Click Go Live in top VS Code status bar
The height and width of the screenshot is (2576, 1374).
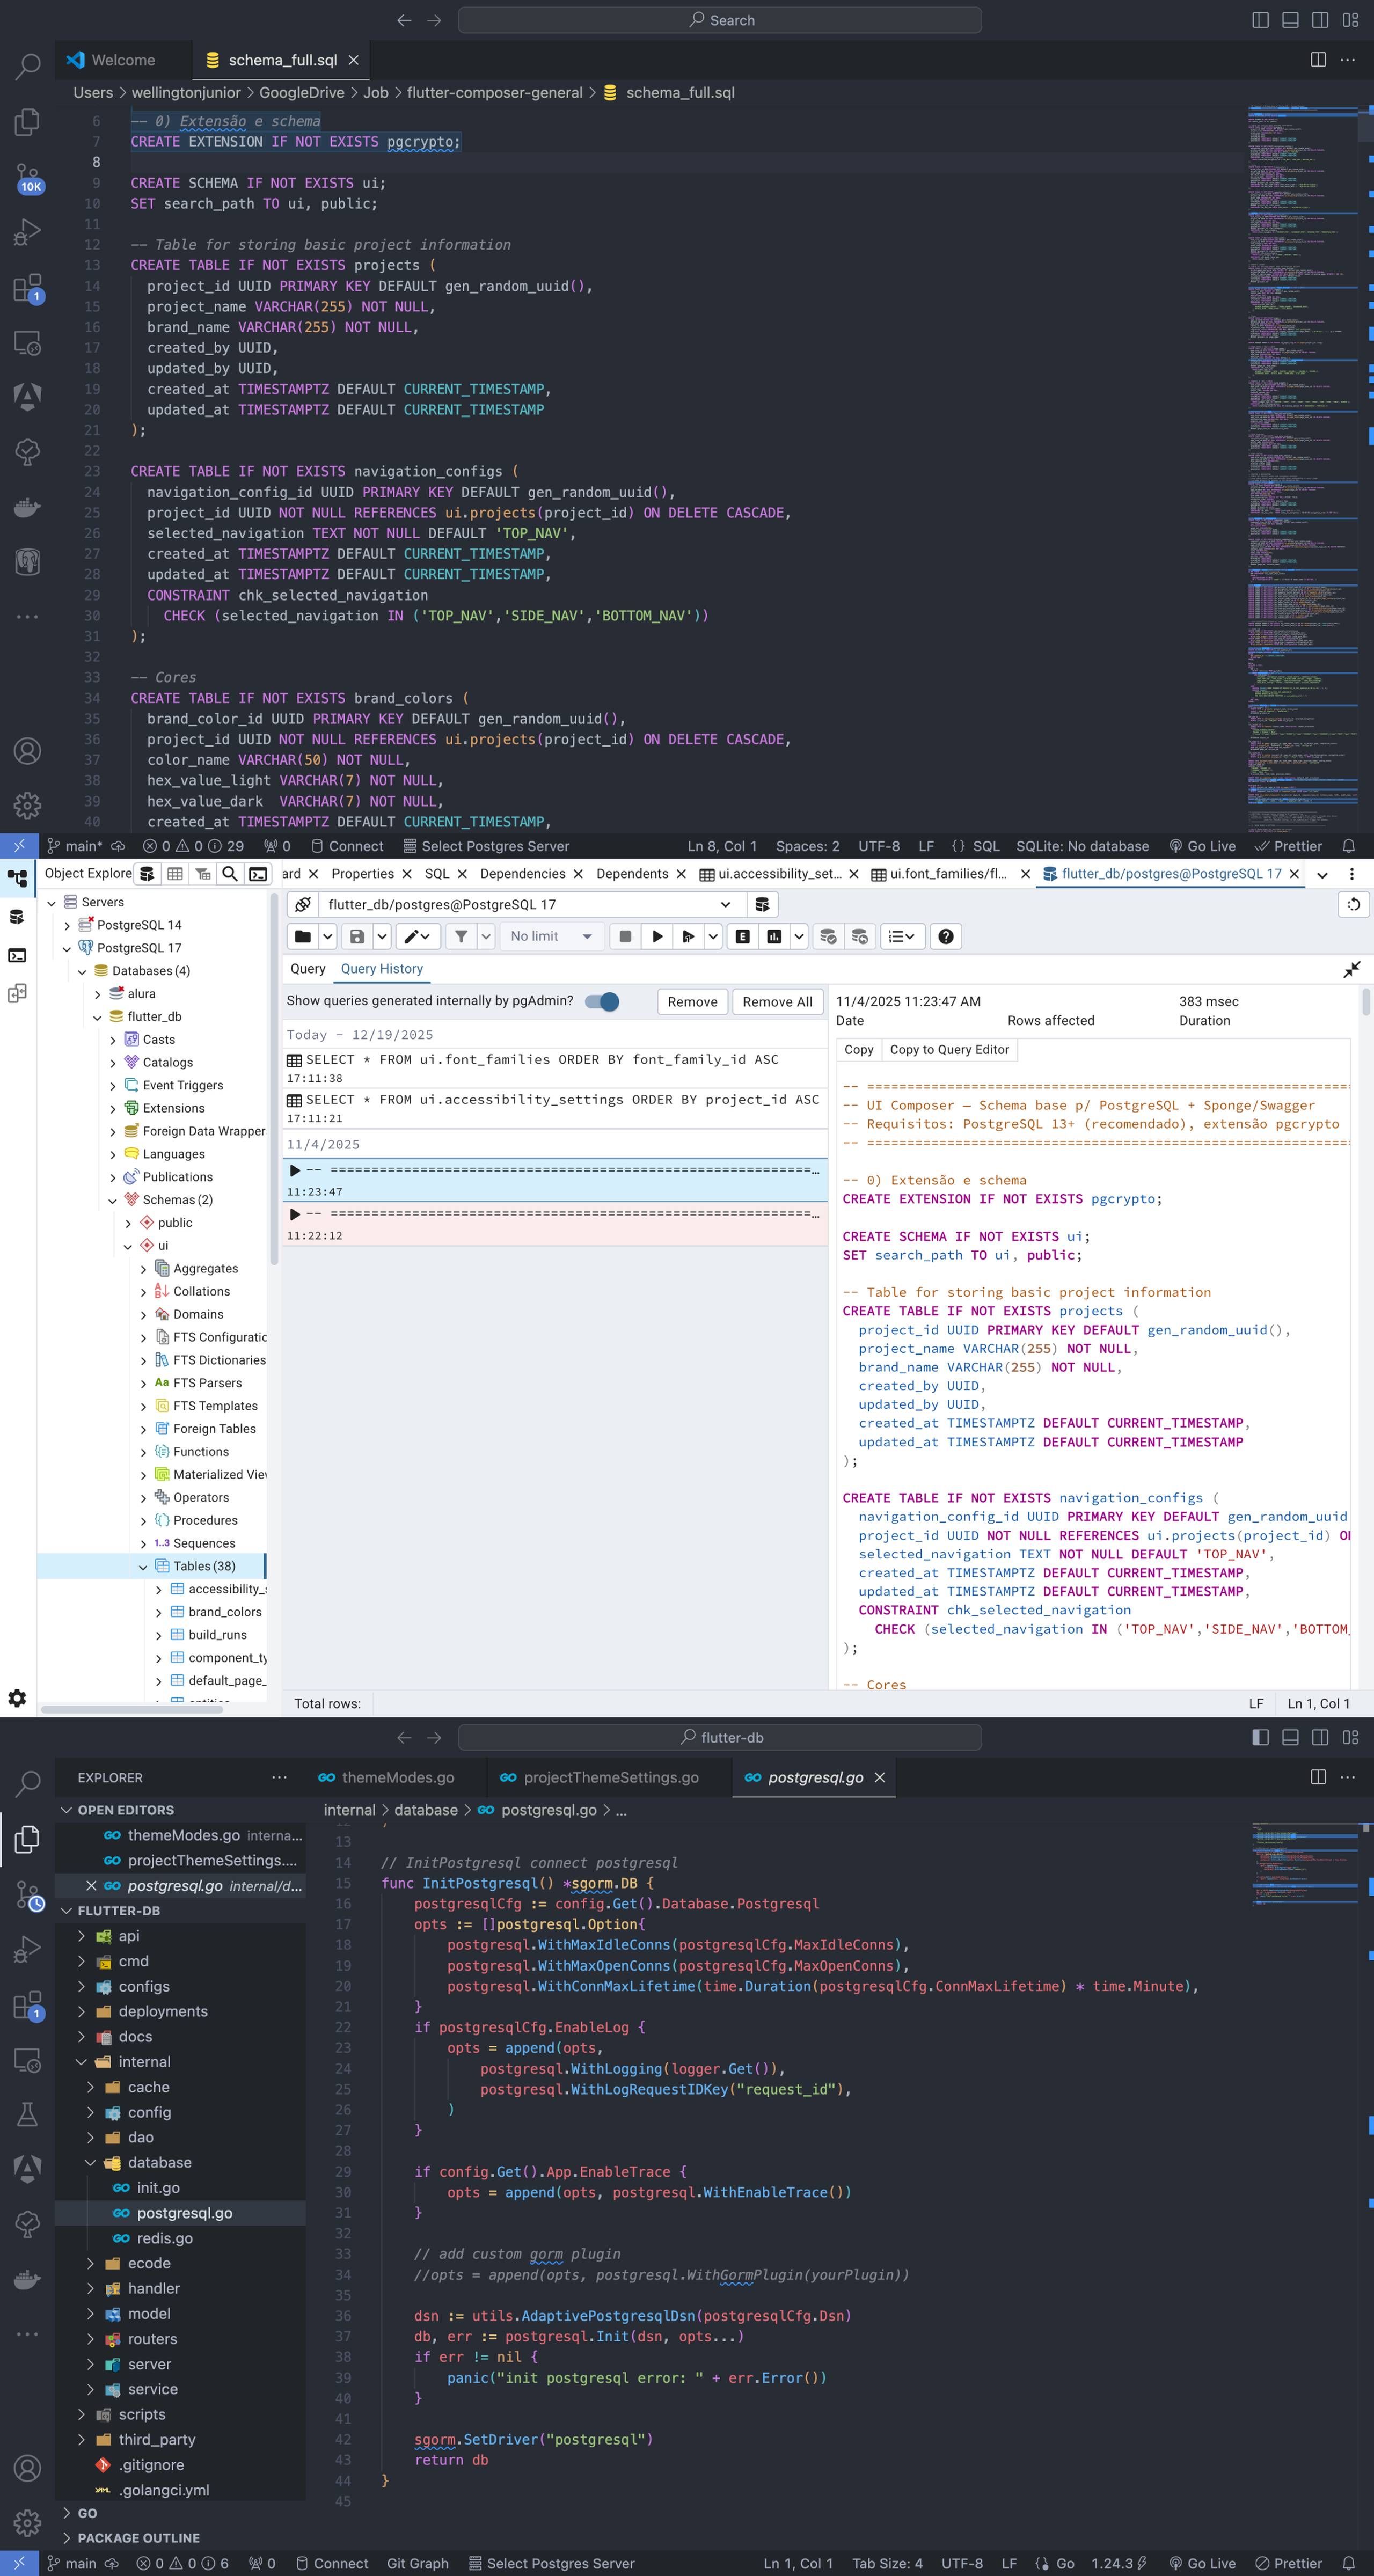click(x=1202, y=846)
